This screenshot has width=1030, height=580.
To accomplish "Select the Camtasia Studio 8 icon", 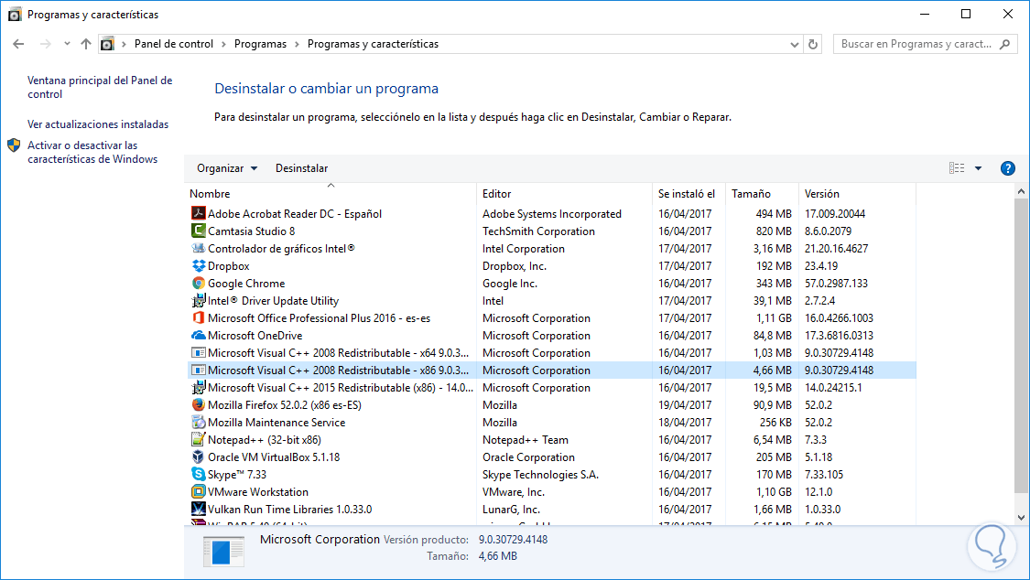I will [x=199, y=231].
